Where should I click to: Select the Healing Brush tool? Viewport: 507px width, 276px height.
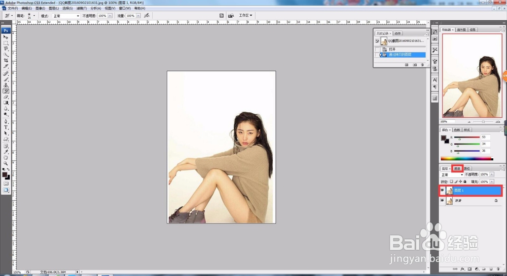pos(6,73)
